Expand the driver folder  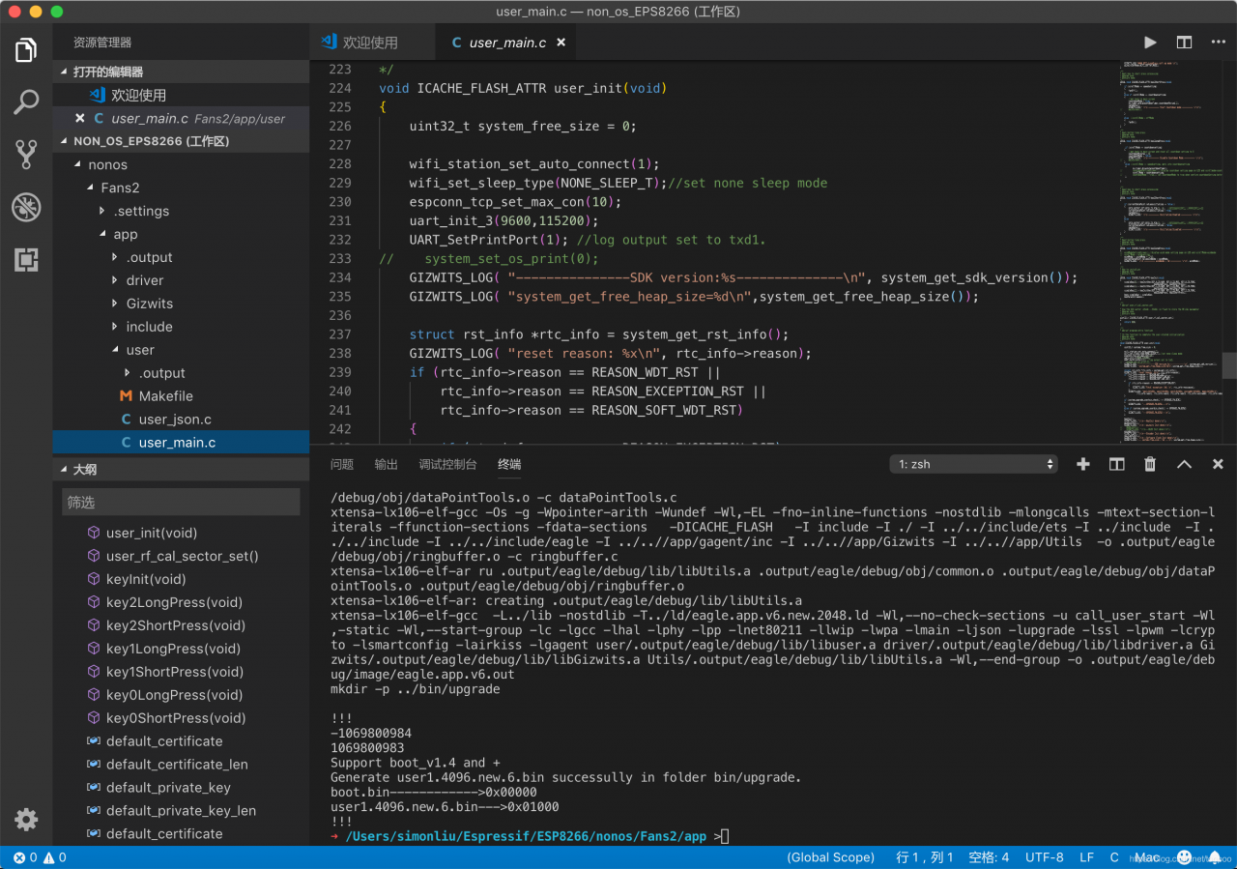144,280
